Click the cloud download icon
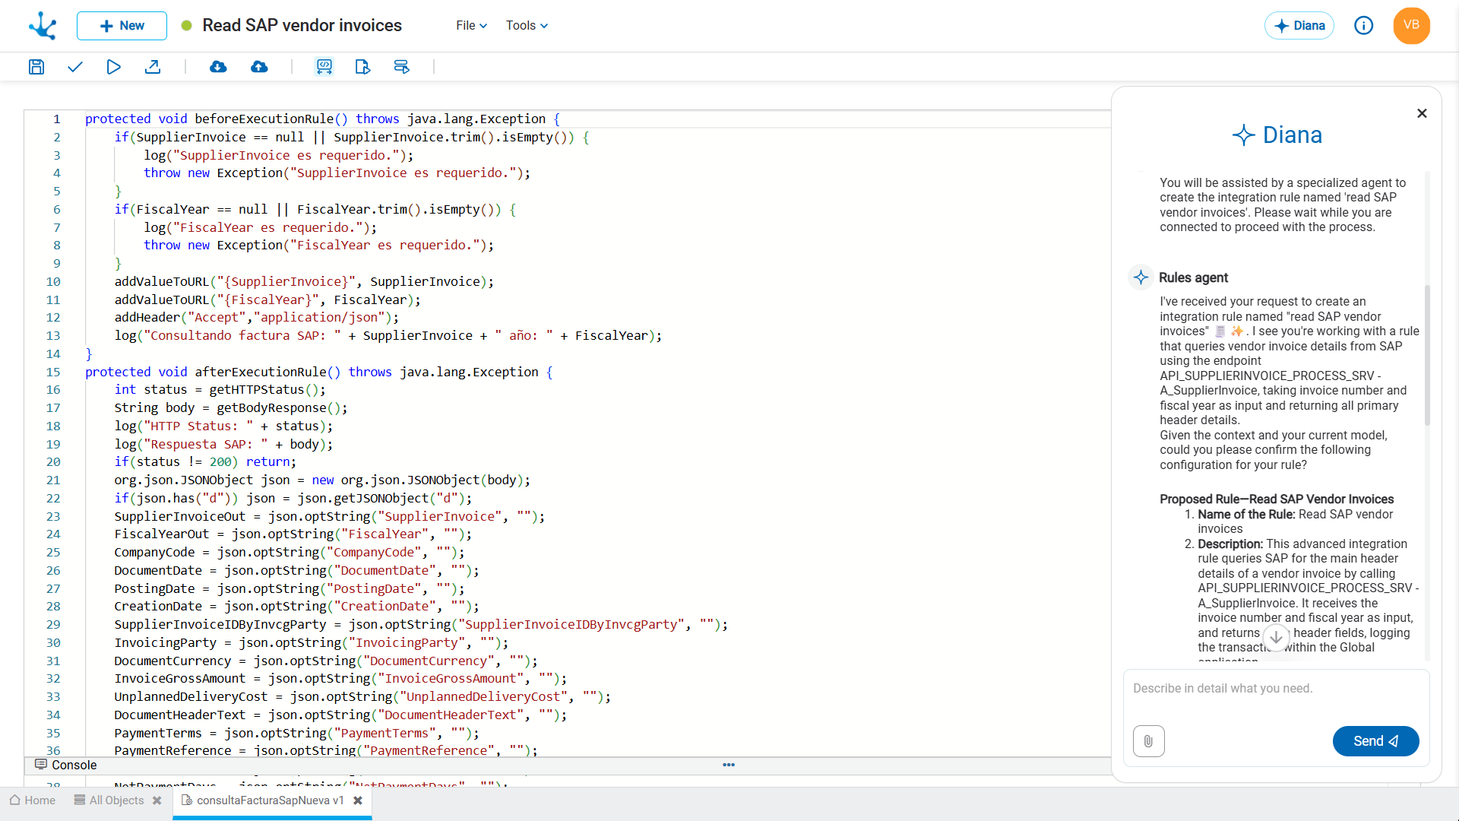This screenshot has width=1459, height=821. 218,67
